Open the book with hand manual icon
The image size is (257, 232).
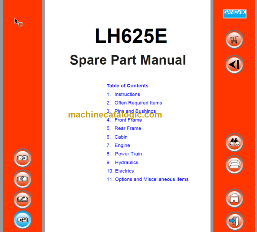[x=22, y=158]
